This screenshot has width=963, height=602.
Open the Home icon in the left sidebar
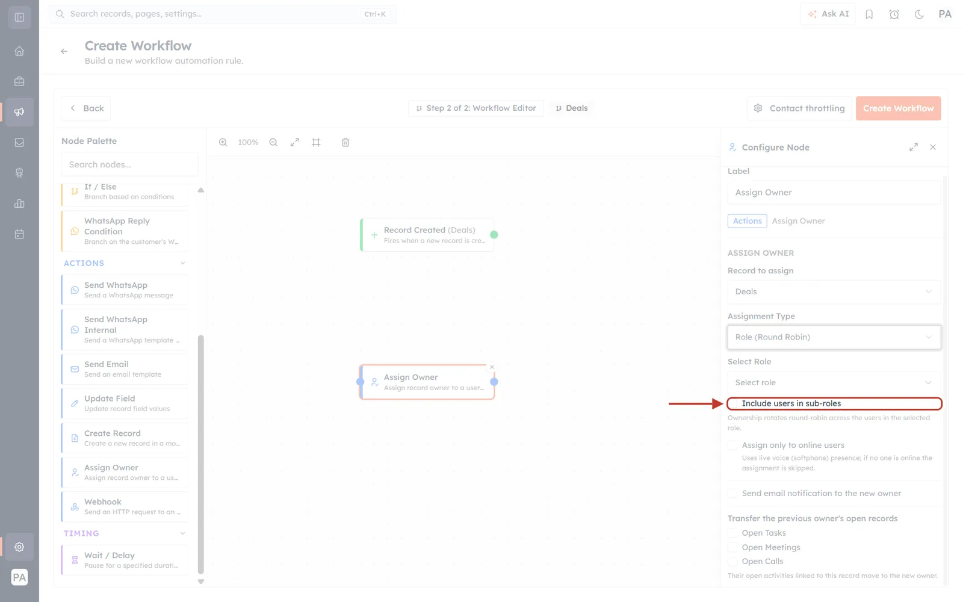pos(19,51)
